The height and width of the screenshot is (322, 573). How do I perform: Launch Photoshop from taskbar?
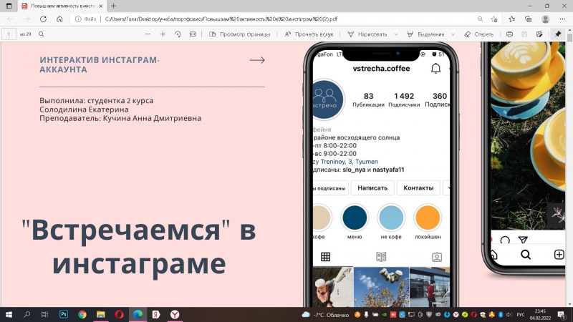point(64,314)
